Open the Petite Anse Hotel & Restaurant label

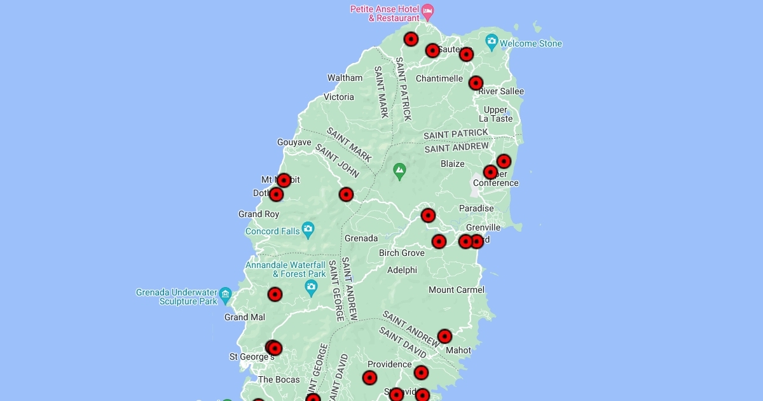point(385,13)
